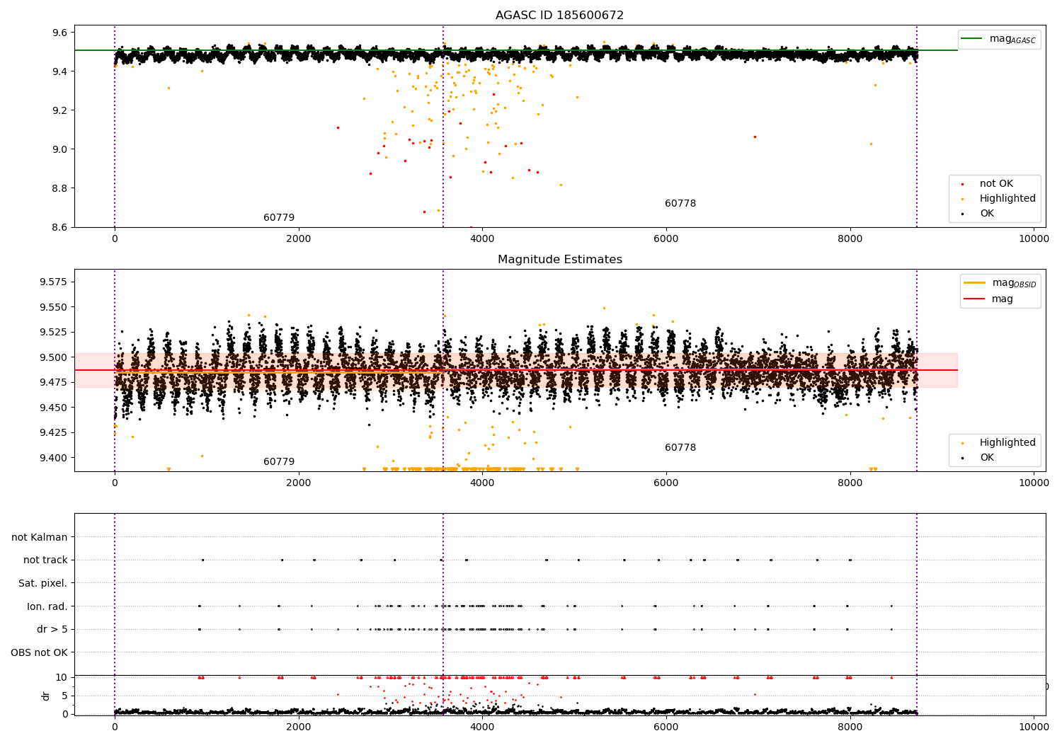Screen dimensions: 1062x743
Task: Click '60778' annotation in Magnitude Estimates plot
Action: pos(680,448)
